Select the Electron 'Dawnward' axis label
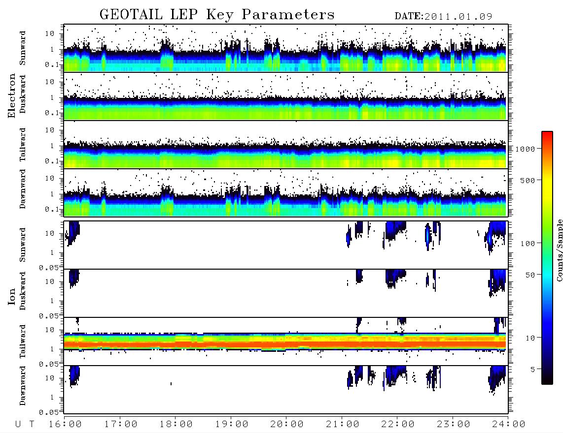 pos(23,189)
